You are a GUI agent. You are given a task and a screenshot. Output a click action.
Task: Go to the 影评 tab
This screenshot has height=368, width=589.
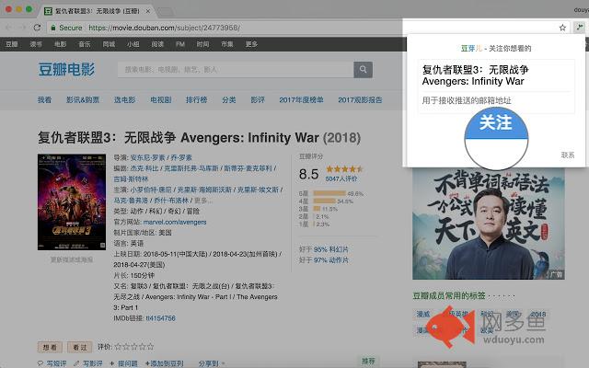click(x=258, y=100)
